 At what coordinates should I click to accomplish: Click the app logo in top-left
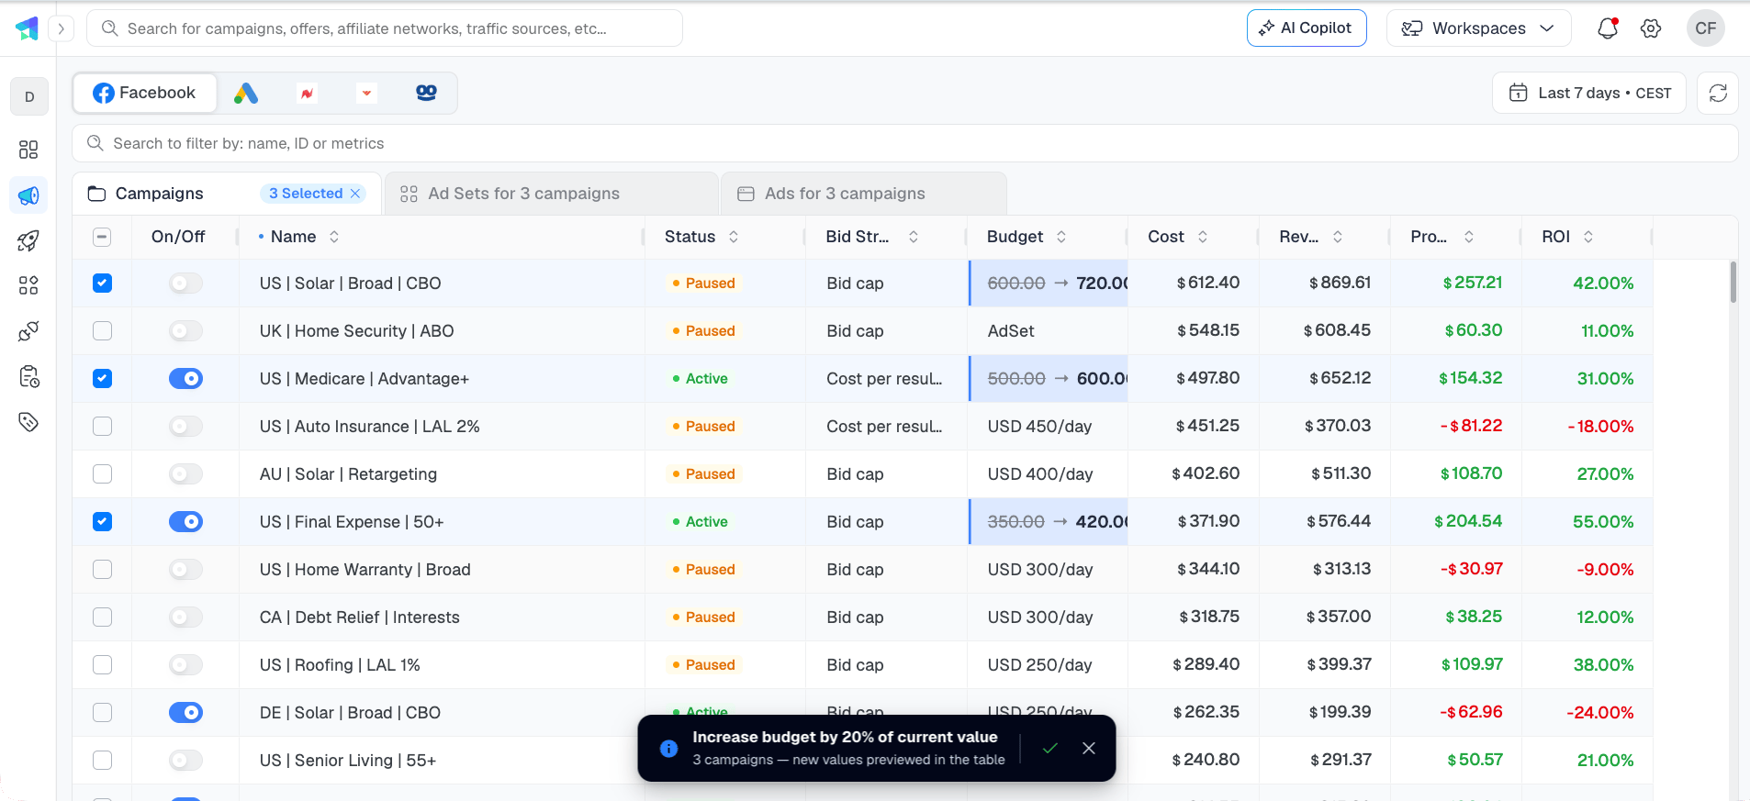coord(27,28)
